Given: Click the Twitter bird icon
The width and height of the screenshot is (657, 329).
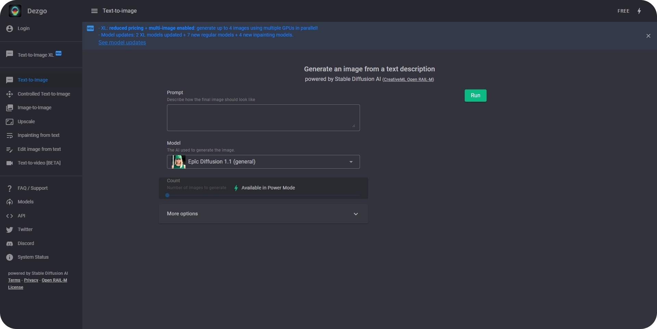Looking at the screenshot, I should tap(10, 230).
